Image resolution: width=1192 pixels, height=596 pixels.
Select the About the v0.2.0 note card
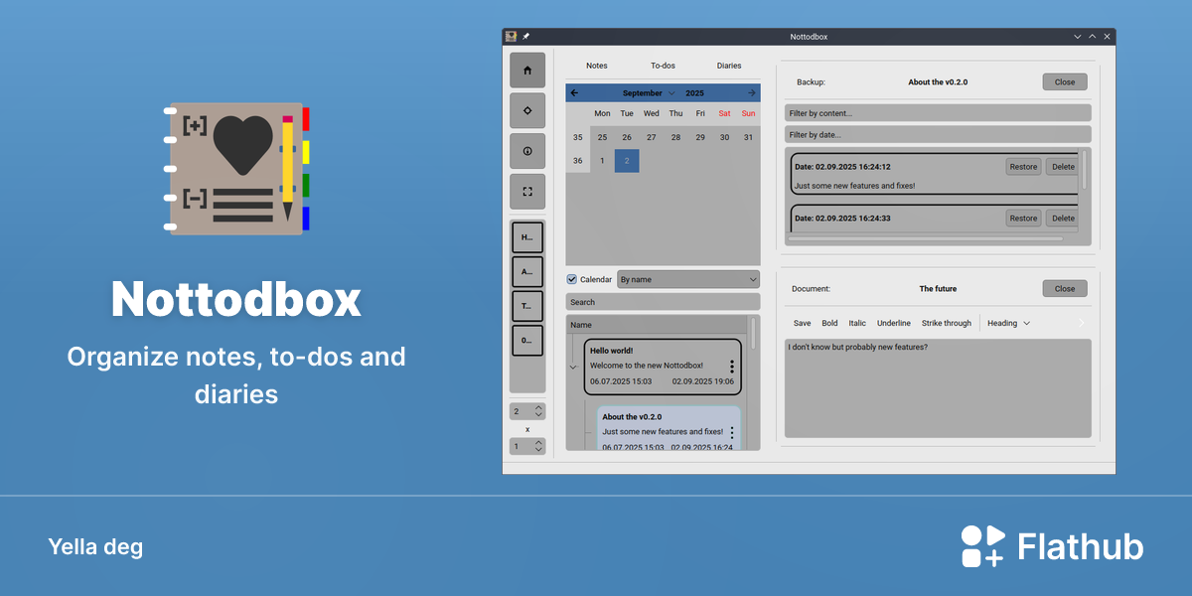[x=669, y=429]
